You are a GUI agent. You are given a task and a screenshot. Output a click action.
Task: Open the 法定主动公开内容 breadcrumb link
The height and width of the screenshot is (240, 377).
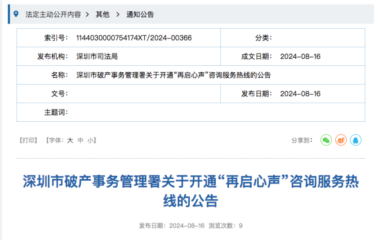click(x=53, y=14)
